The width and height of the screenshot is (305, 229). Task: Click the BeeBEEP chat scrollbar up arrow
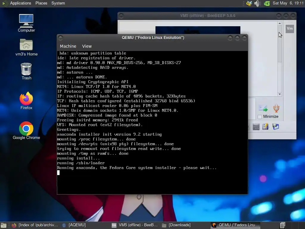pyautogui.click(x=279, y=23)
